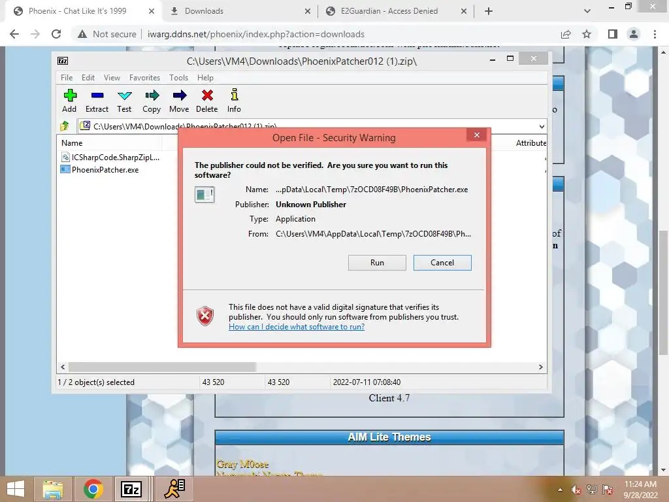
Task: Click the Phoenix page vertical scrollbar thumb
Action: coord(663,292)
